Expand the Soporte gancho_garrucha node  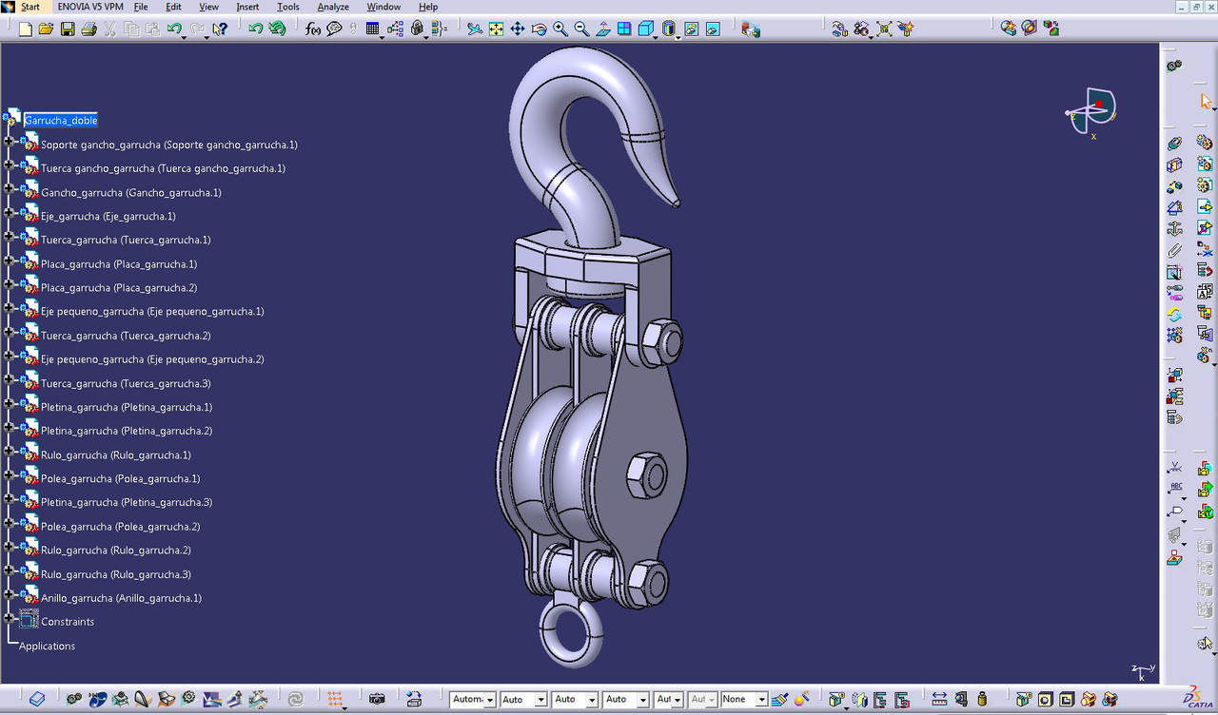(10, 141)
